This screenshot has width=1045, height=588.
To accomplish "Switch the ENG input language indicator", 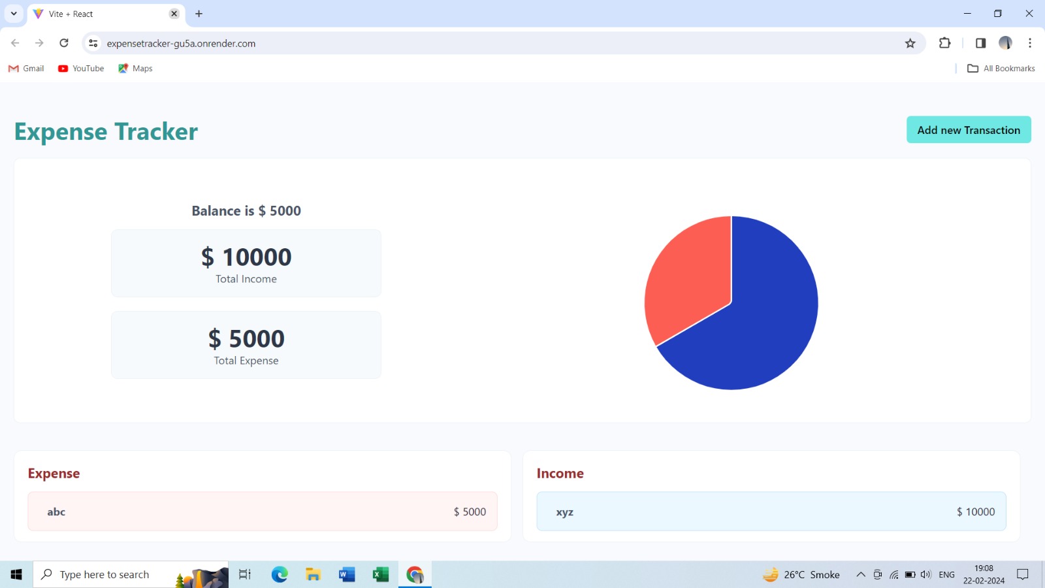I will pyautogui.click(x=946, y=574).
